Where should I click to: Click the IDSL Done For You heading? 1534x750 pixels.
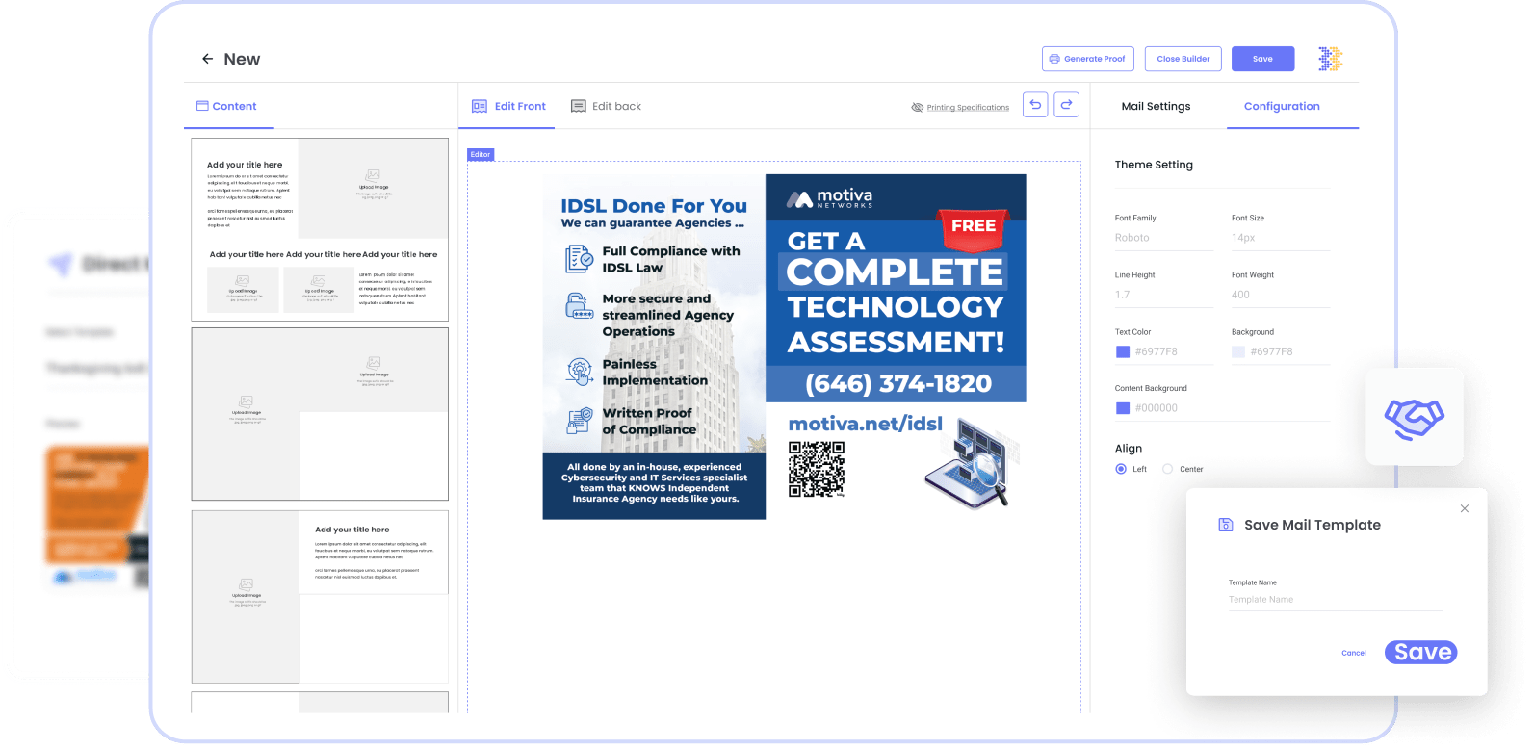(x=654, y=206)
